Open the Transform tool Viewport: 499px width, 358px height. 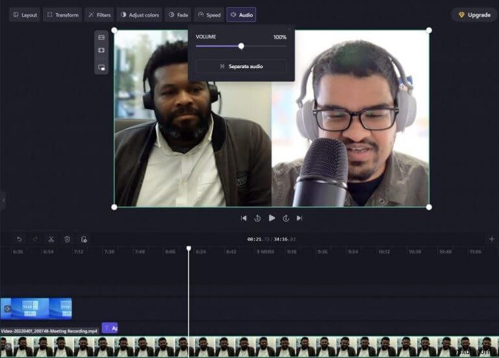tap(62, 15)
